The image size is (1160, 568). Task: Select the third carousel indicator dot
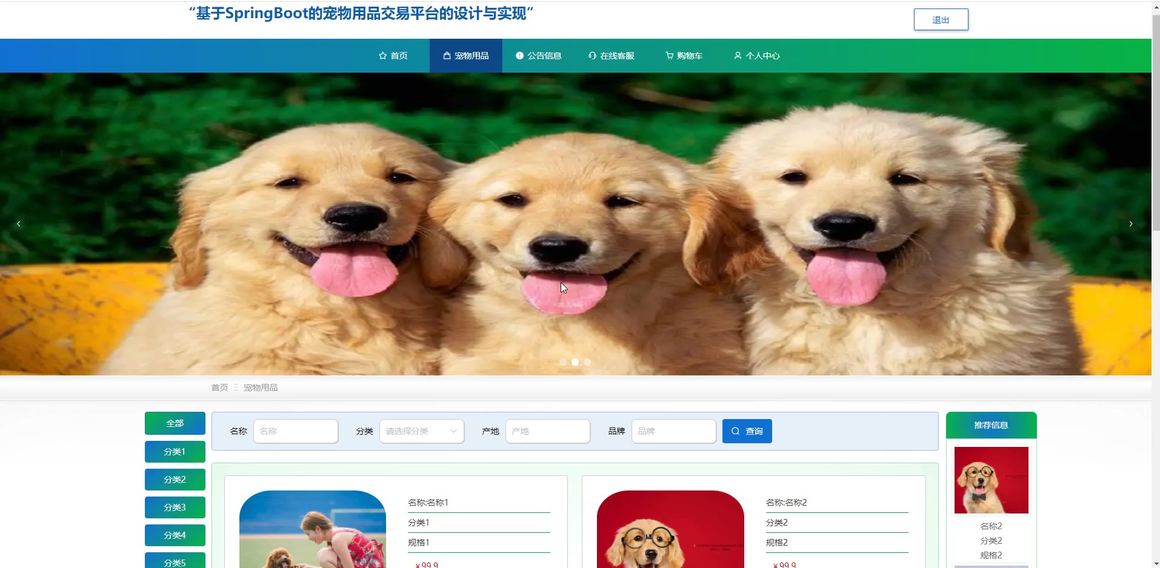pos(587,362)
